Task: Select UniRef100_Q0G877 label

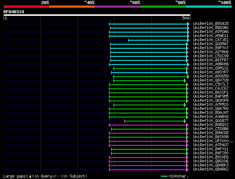Action: click(x=211, y=121)
